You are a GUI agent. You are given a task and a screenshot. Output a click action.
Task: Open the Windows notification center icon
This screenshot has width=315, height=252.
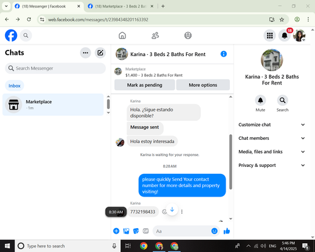coord(305,246)
